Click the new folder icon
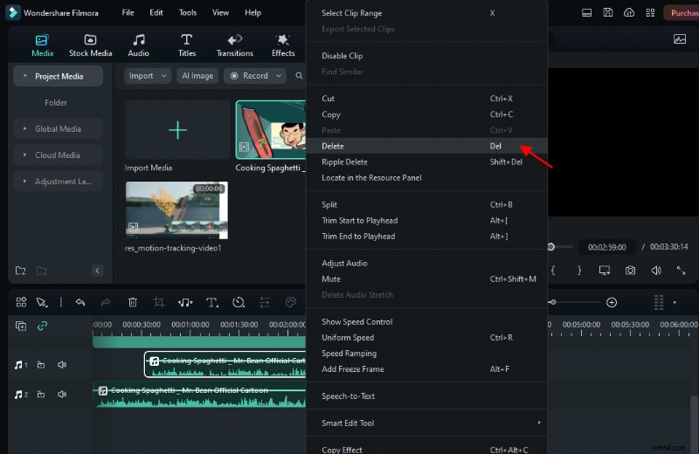The height and width of the screenshot is (454, 699). (20, 271)
